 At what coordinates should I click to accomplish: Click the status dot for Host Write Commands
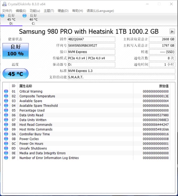pos(6,129)
